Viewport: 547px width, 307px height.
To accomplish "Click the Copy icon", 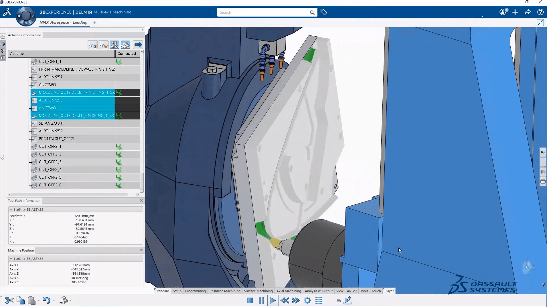I will (21, 300).
